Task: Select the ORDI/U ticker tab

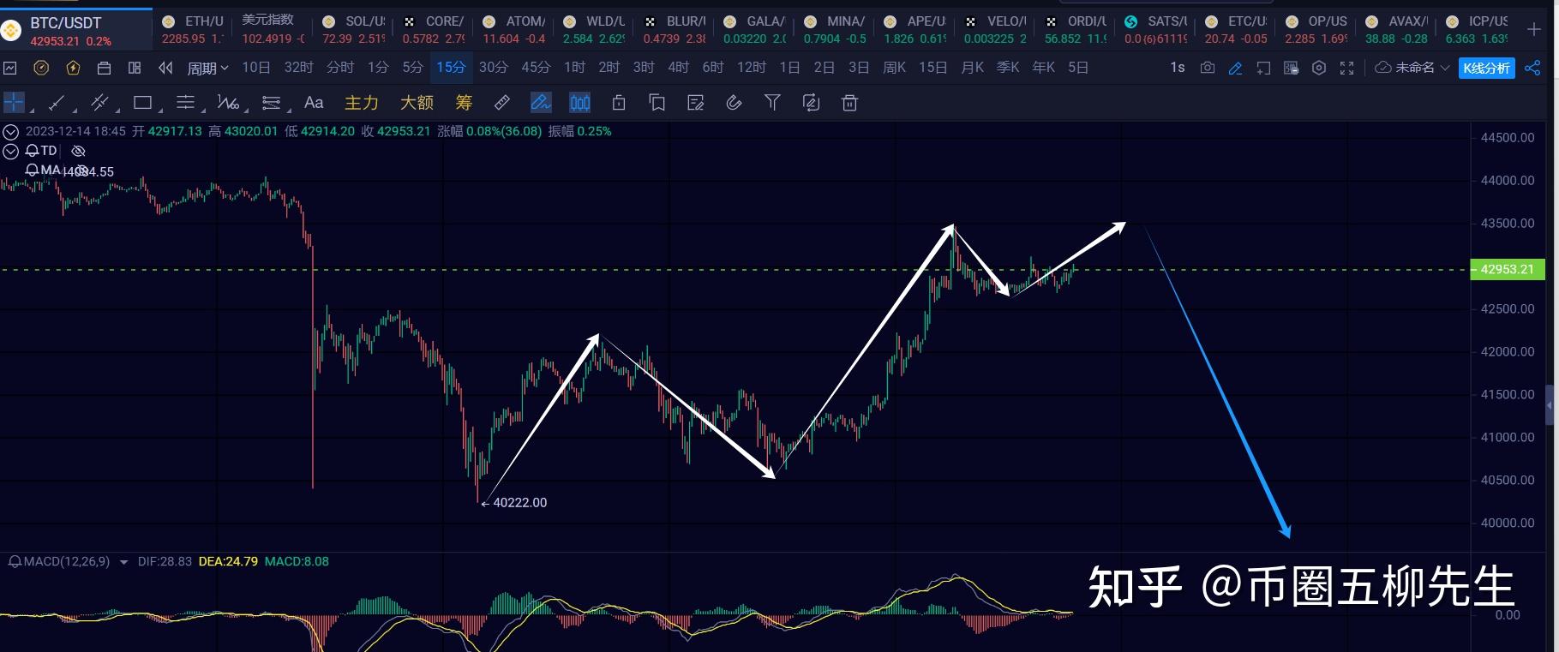Action: (x=1076, y=29)
